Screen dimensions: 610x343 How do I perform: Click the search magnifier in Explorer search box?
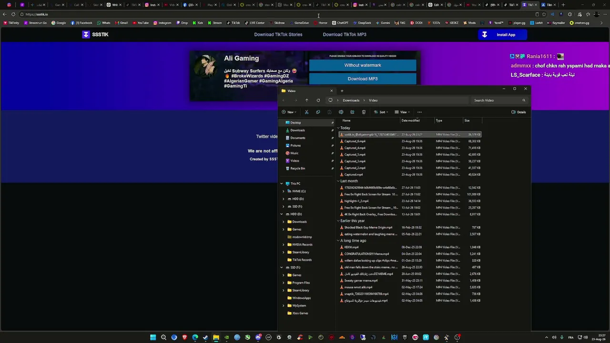click(x=524, y=101)
